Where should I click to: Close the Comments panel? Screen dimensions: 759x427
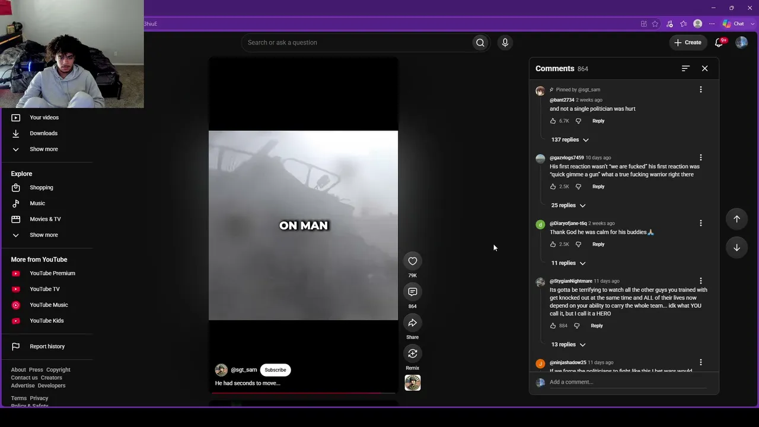tap(704, 69)
